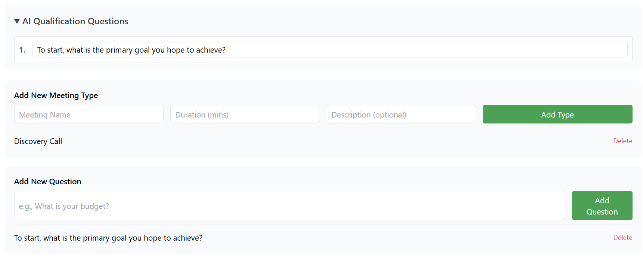This screenshot has width=643, height=263.
Task: Click into the Duration (mins) field
Action: [x=245, y=115]
